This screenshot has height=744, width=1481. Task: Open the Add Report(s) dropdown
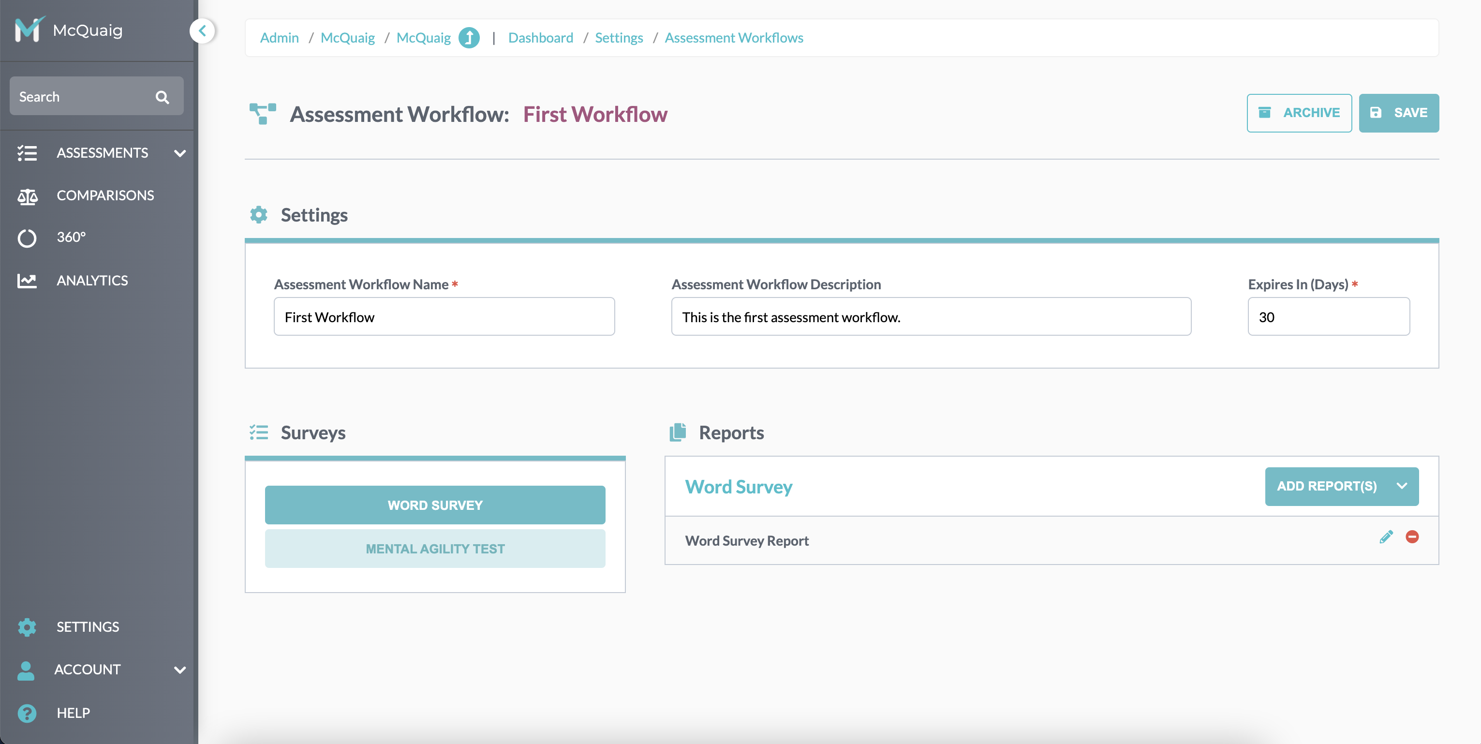[x=1341, y=487]
